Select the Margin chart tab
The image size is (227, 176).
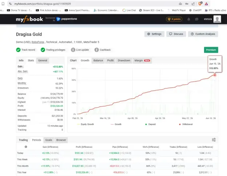coord(142,61)
